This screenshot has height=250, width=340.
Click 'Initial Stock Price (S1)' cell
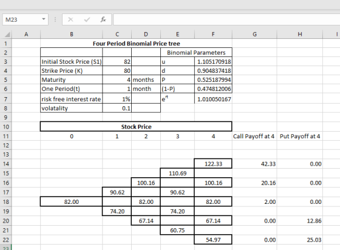pos(72,62)
